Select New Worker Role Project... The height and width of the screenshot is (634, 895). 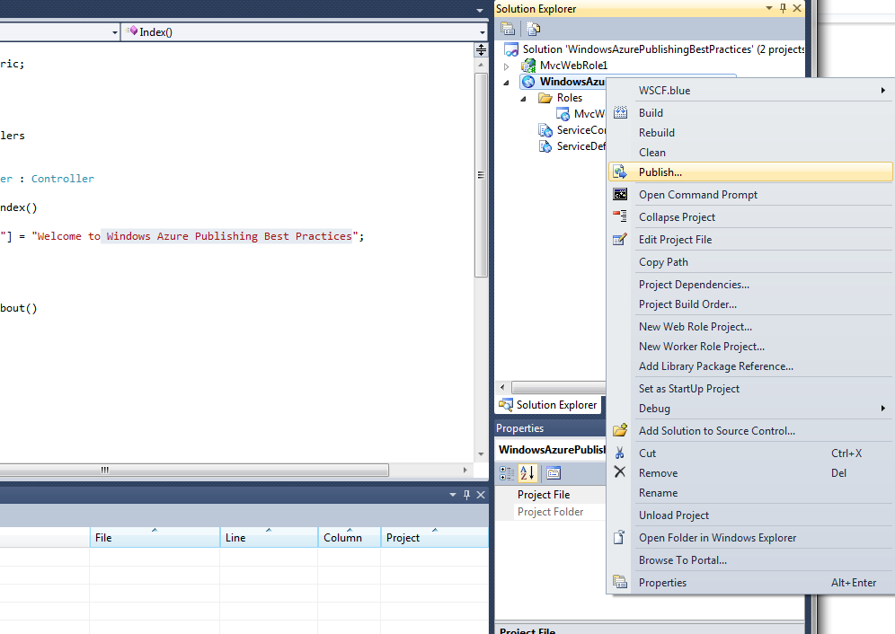click(x=750, y=347)
